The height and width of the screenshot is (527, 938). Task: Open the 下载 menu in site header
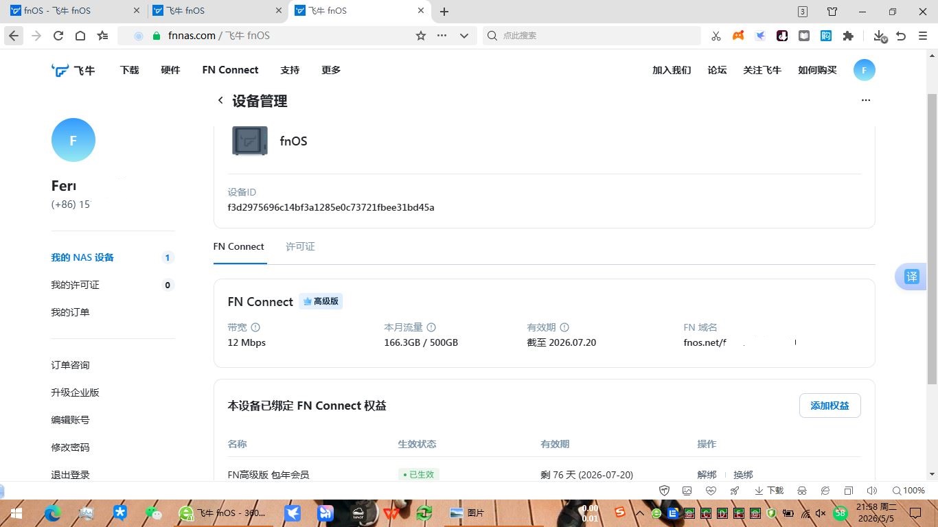[x=130, y=70]
